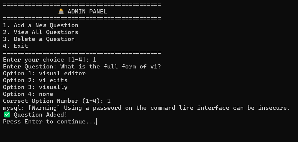Select the 'Delete a Question' menu line

[x=39, y=39]
